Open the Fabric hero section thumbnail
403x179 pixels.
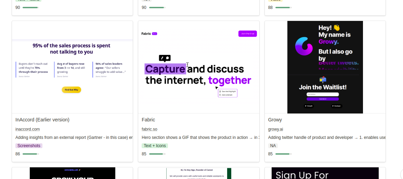pos(199,67)
